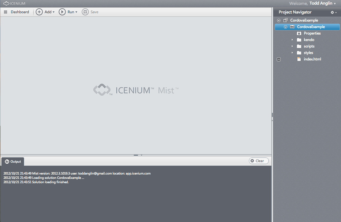Screen dimensions: 341x222
Task: Collapse the selected CordovaExample project node
Action: coord(285,27)
